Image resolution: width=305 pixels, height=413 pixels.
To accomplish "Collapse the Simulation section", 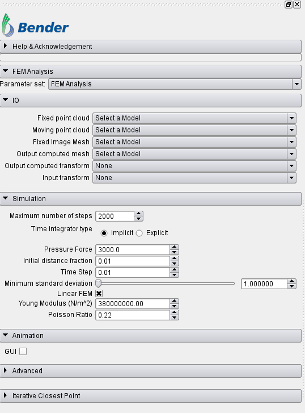I will (151, 199).
